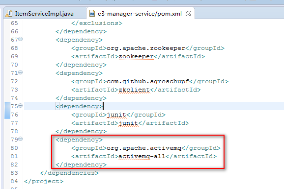Click the closing dependency tag on line 70

point(81,65)
